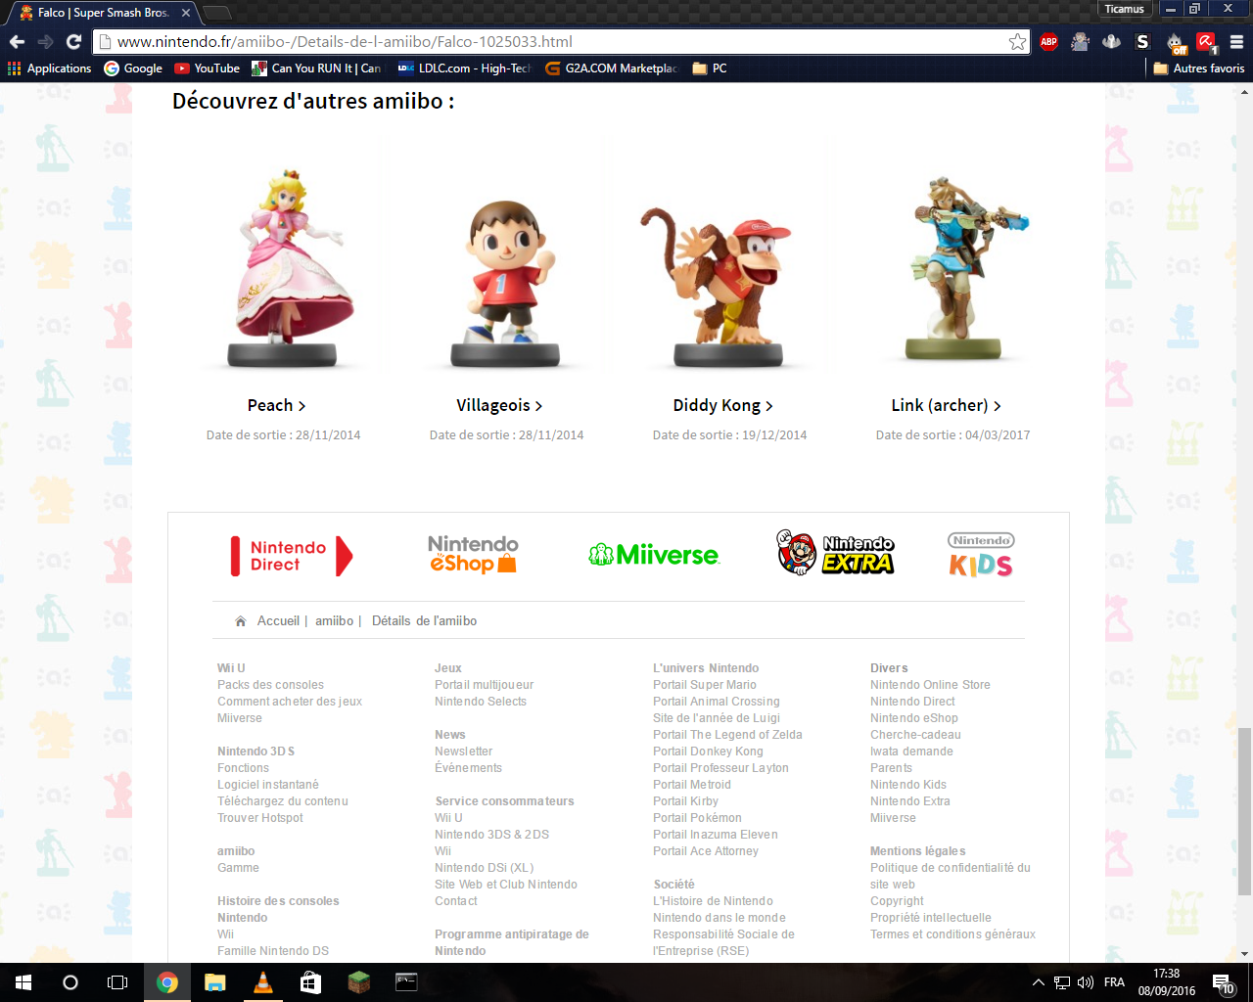Open the Can You RUN It bookmark
This screenshot has width=1253, height=1002.
coord(316,68)
